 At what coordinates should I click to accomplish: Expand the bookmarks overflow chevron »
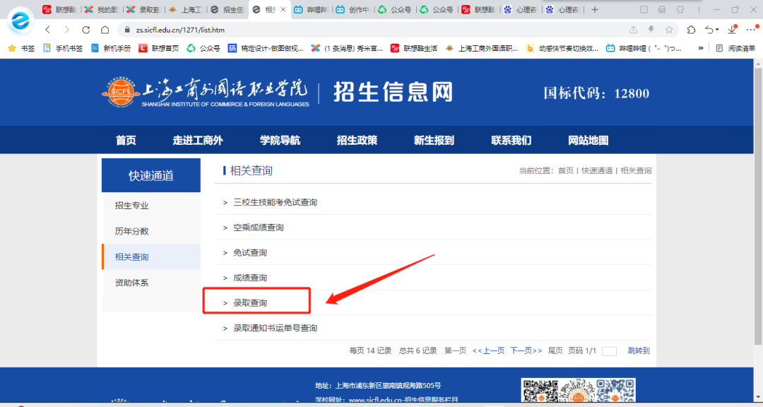[700, 47]
